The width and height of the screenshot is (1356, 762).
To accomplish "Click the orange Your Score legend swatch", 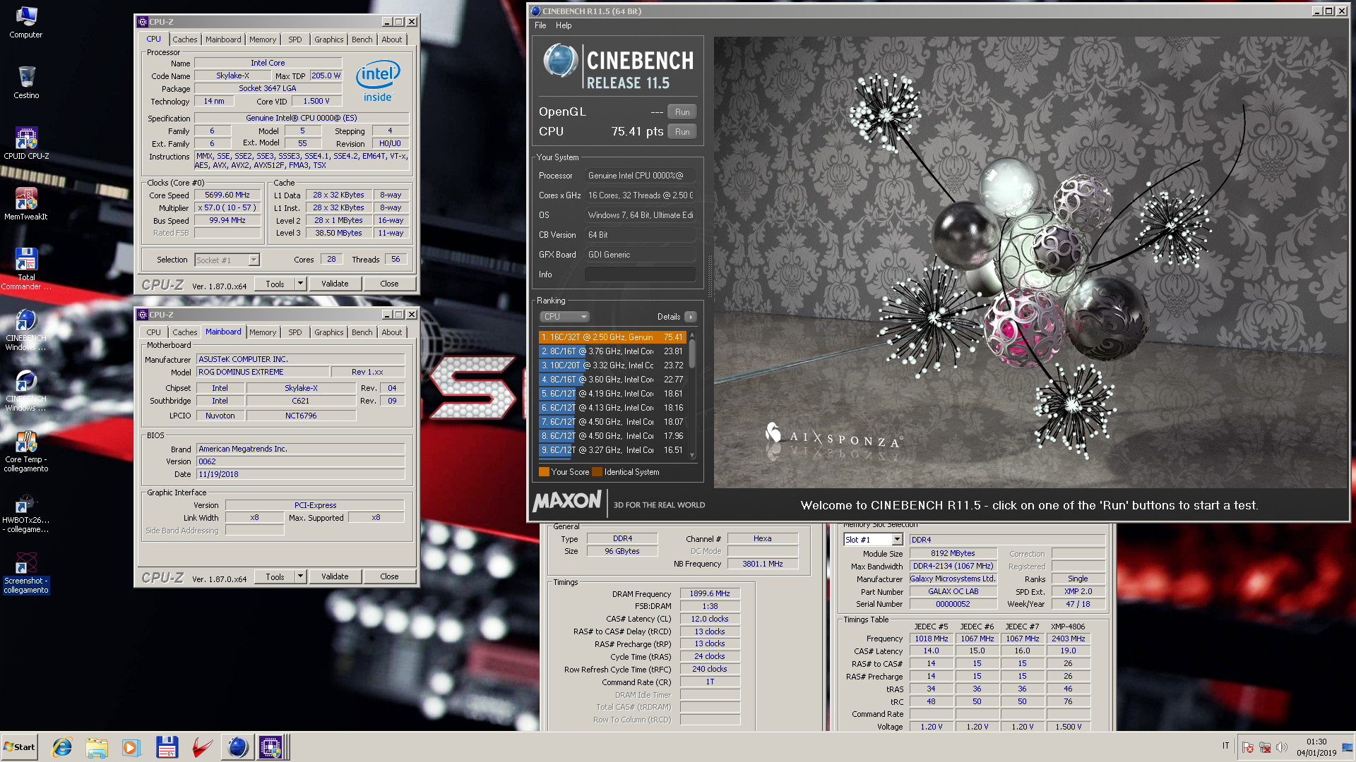I will pyautogui.click(x=544, y=472).
